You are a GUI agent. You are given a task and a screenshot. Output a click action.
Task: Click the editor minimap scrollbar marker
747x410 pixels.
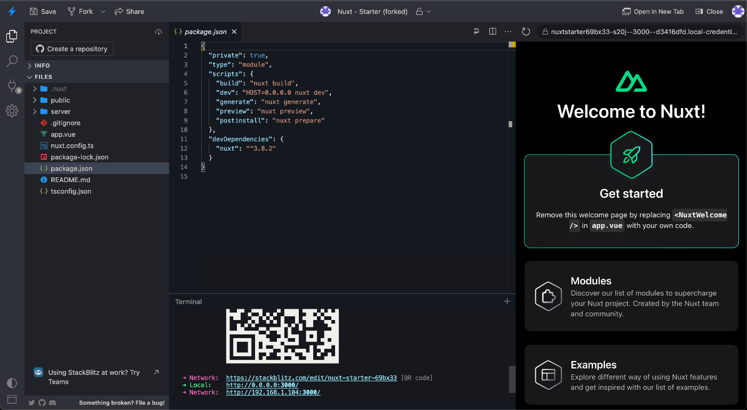[510, 124]
